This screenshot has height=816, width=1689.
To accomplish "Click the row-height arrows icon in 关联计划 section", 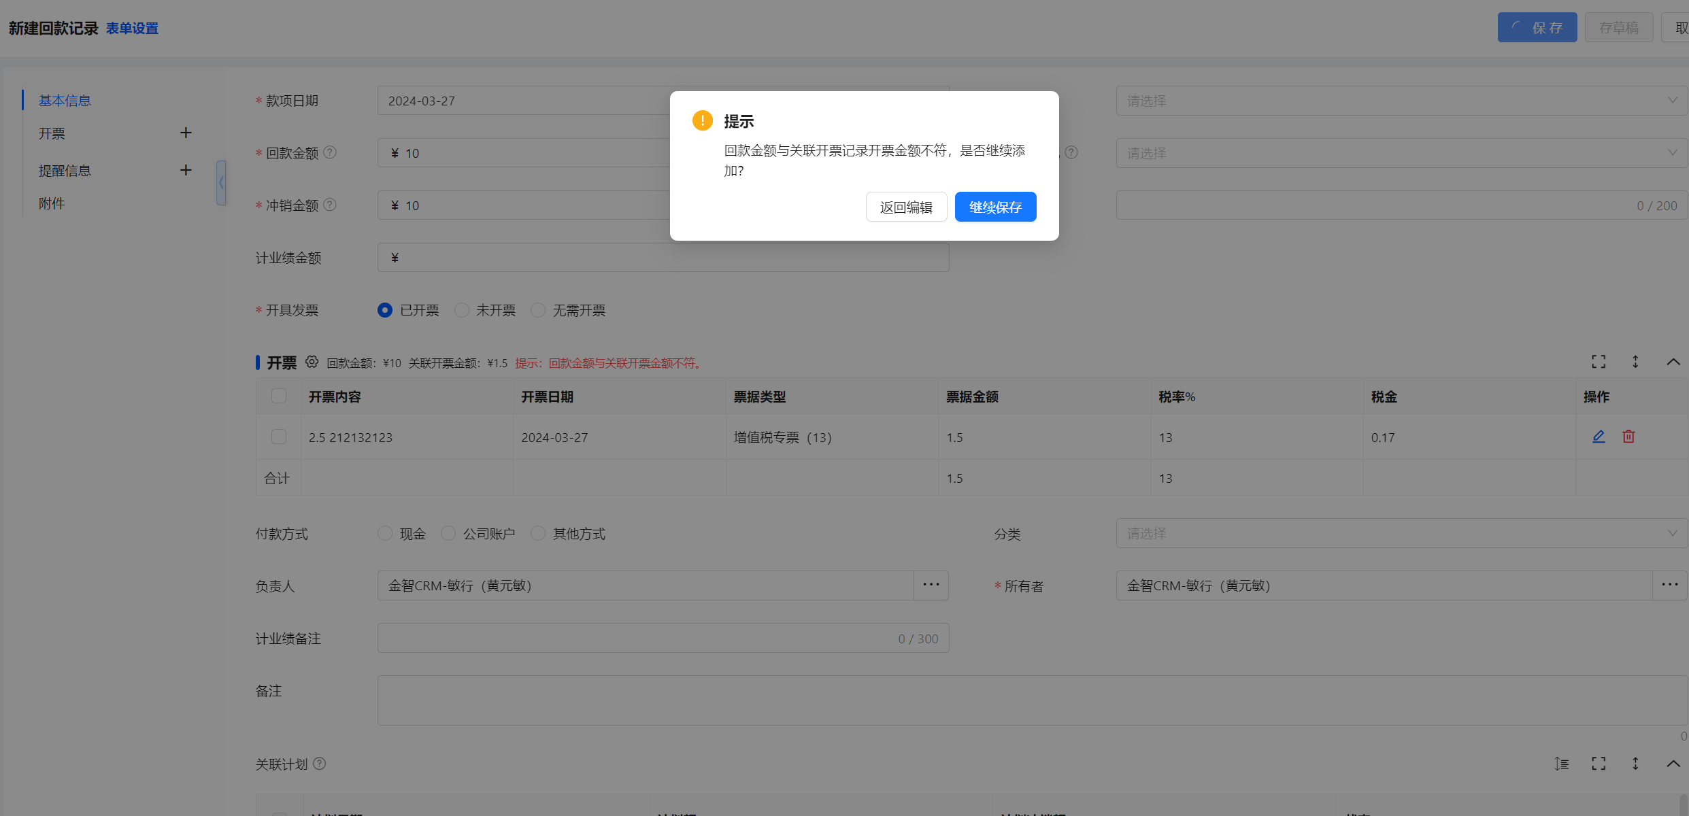I will 1635,764.
